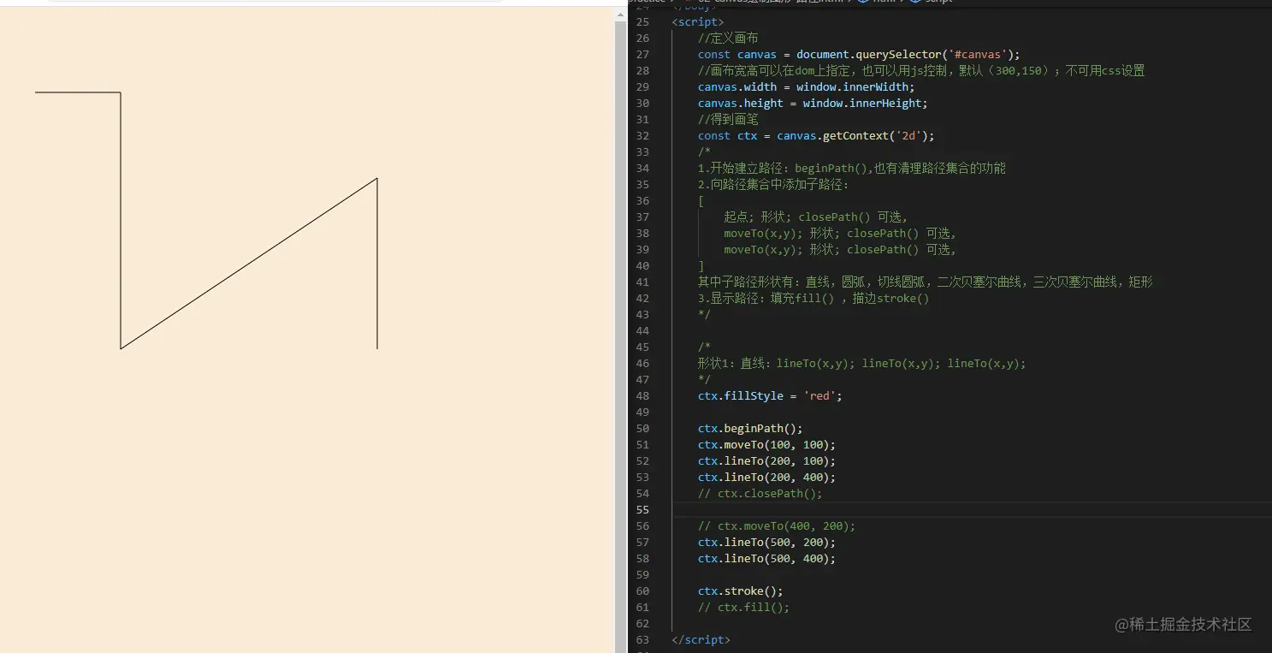Click the canvas.width = window.innerWidth line
Viewport: 1272px width, 653px height.
(806, 86)
